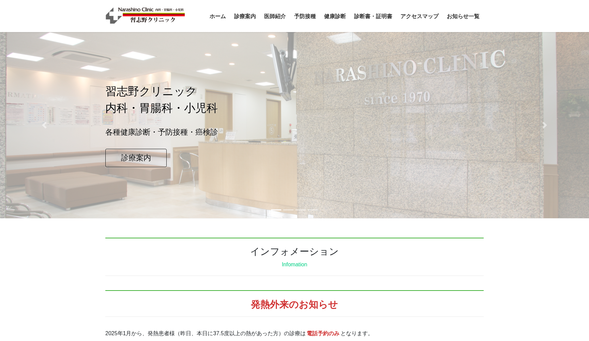Select the second carousel indicator bar

288,210
